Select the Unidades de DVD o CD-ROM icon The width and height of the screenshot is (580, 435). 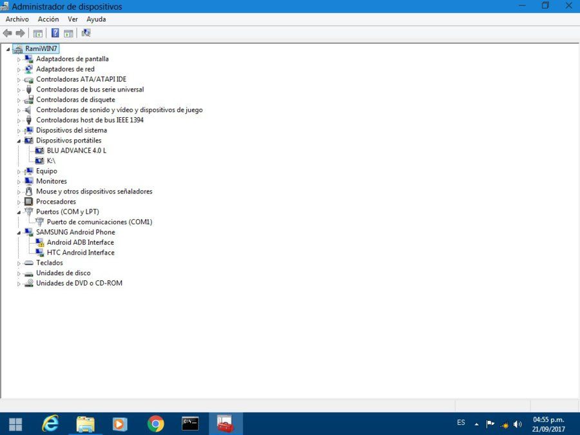[x=28, y=283]
